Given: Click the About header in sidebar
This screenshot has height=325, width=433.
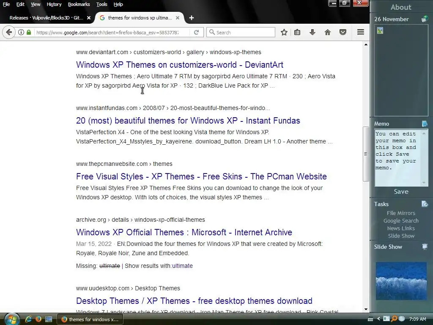Looking at the screenshot, I should [401, 7].
